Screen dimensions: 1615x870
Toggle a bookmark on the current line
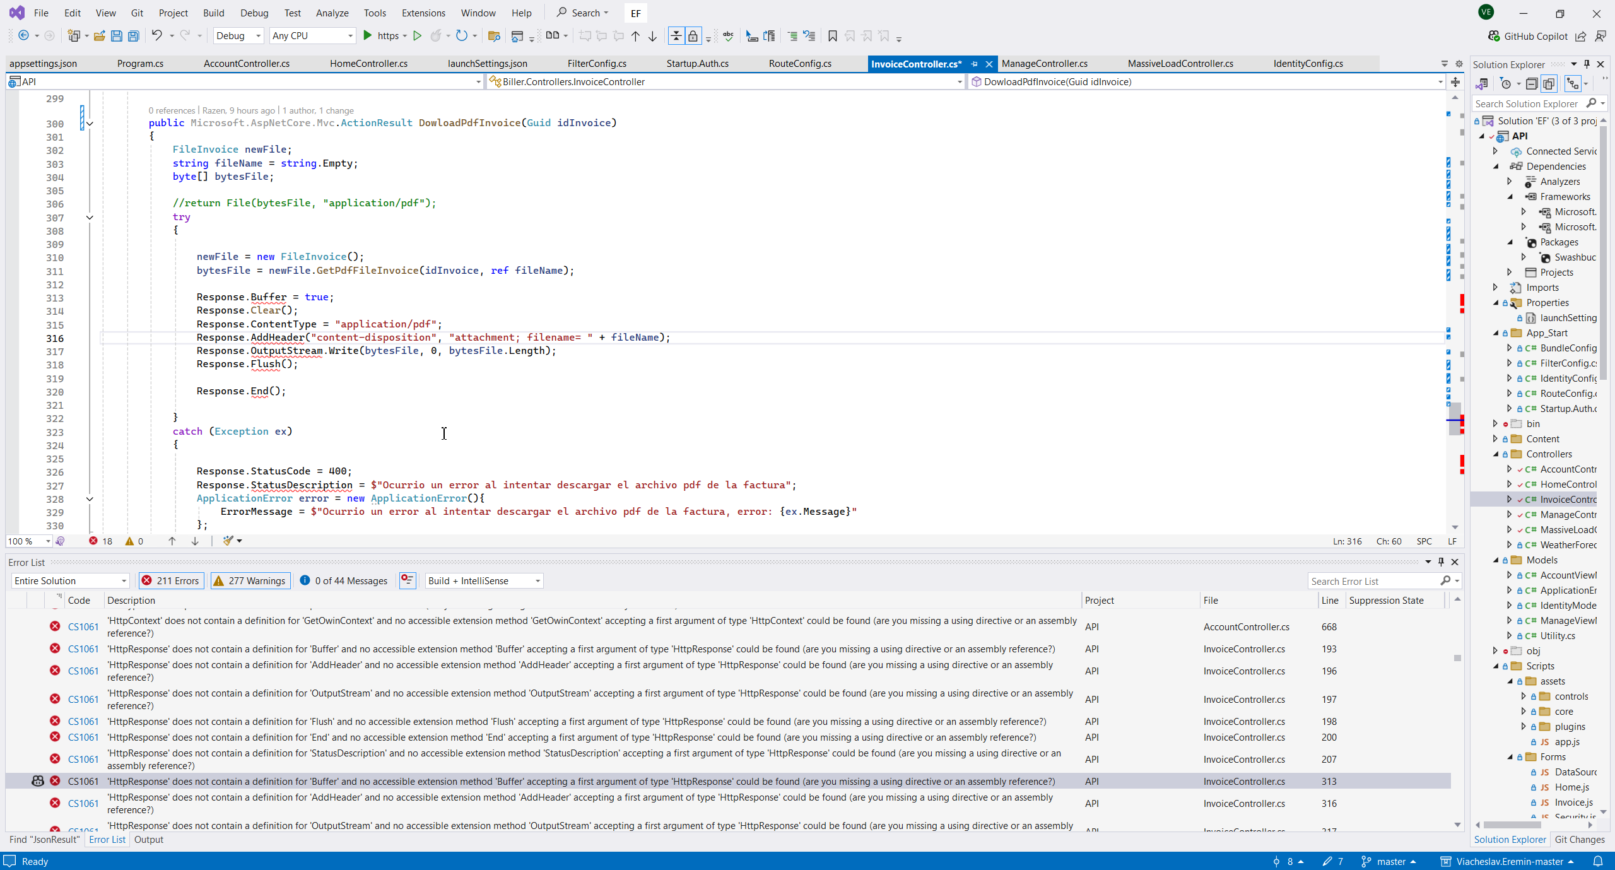831,36
